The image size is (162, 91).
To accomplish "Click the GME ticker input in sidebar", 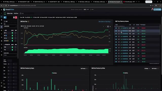I will coord(10,21).
